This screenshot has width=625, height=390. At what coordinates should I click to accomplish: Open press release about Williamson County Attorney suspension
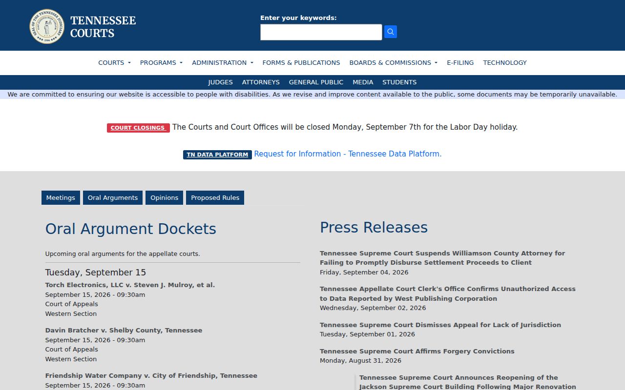(442, 258)
